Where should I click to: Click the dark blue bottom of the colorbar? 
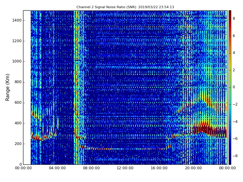point(230,162)
